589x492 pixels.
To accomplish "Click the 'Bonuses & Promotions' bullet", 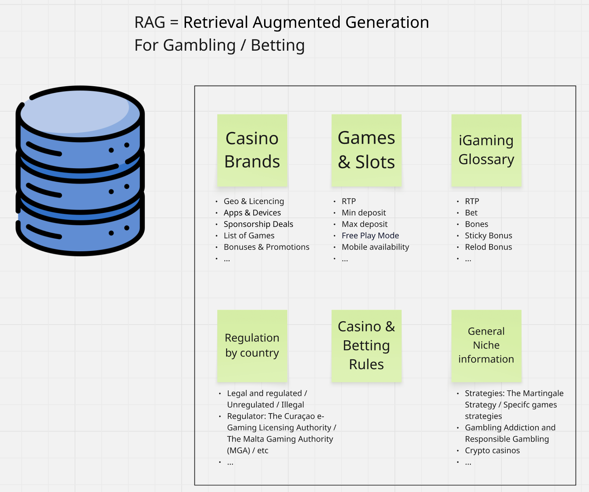I will (267, 247).
